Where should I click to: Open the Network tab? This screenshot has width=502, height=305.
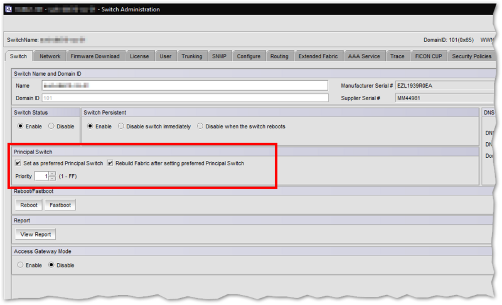(50, 56)
